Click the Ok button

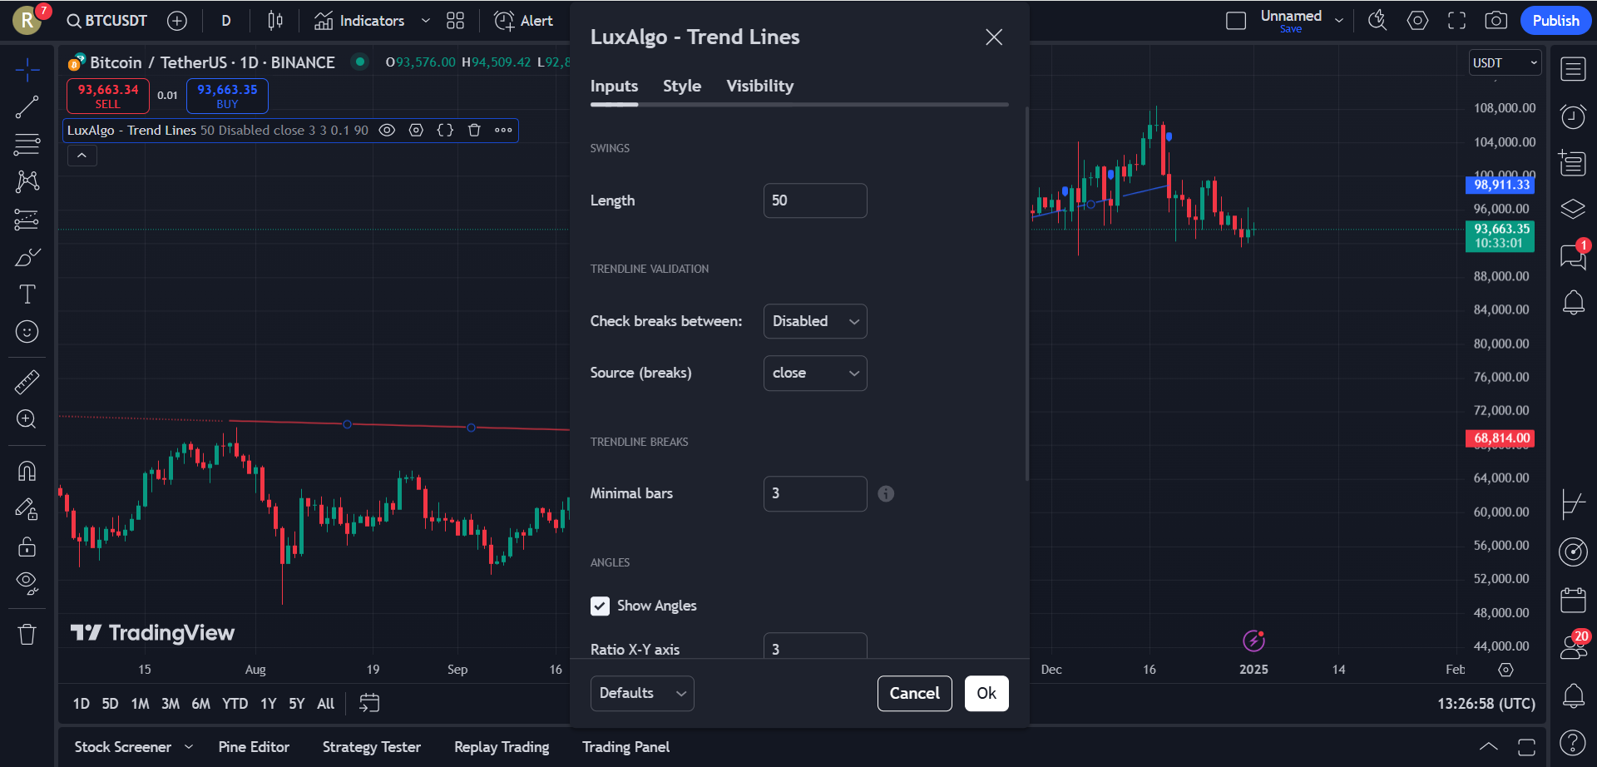point(986,693)
